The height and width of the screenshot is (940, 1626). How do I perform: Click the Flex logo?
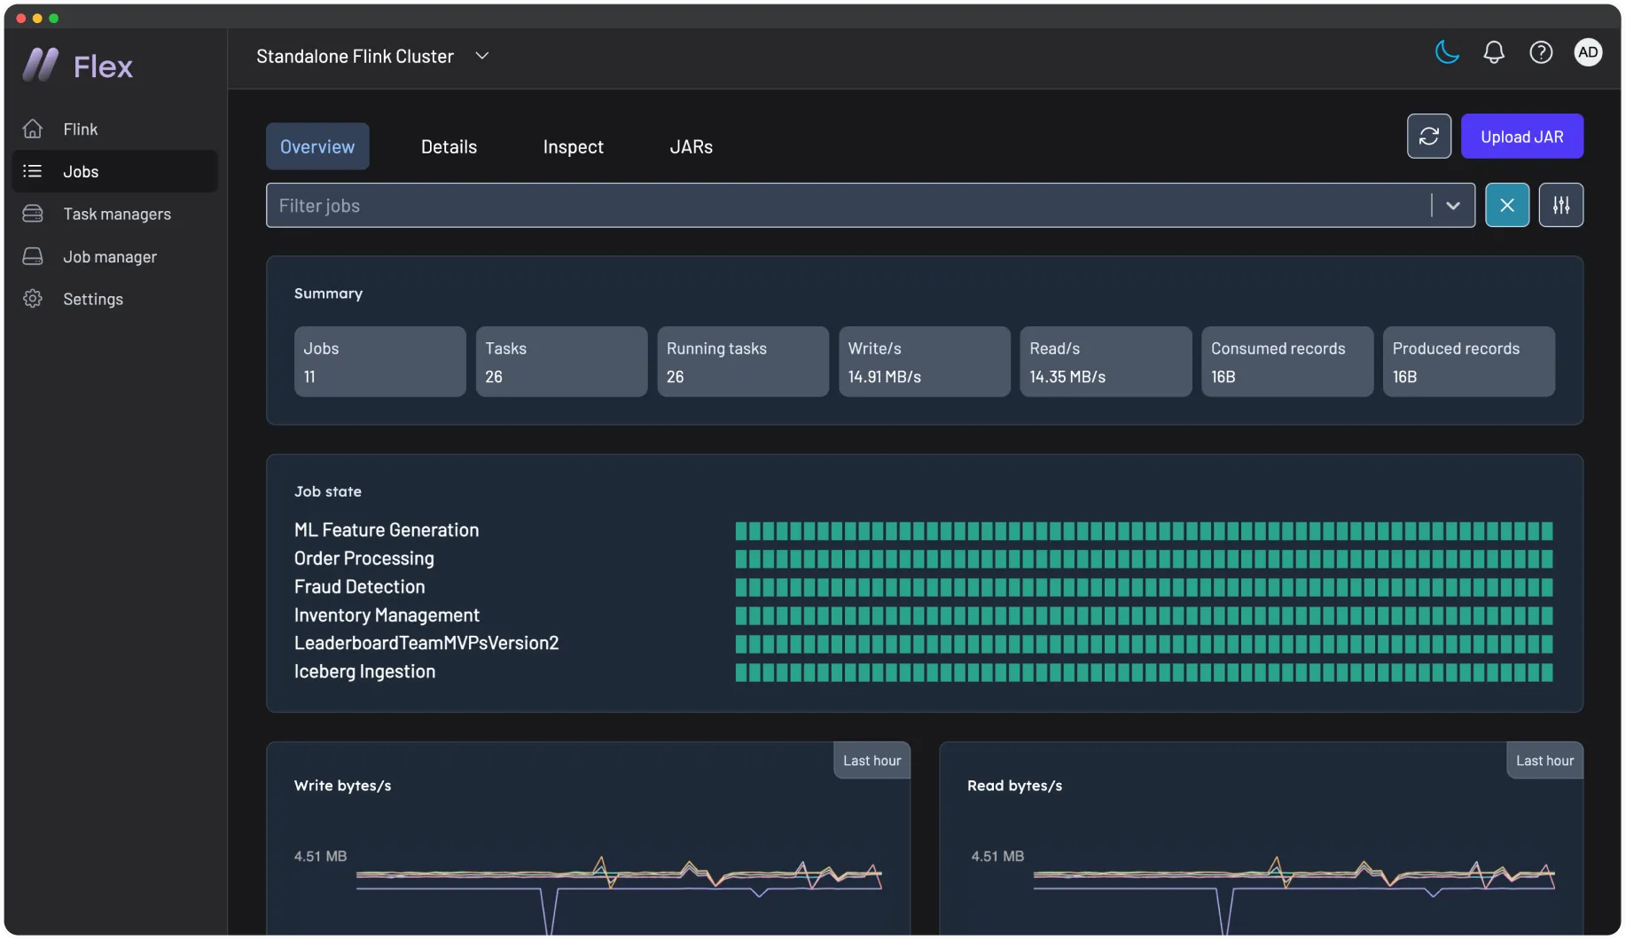78,66
